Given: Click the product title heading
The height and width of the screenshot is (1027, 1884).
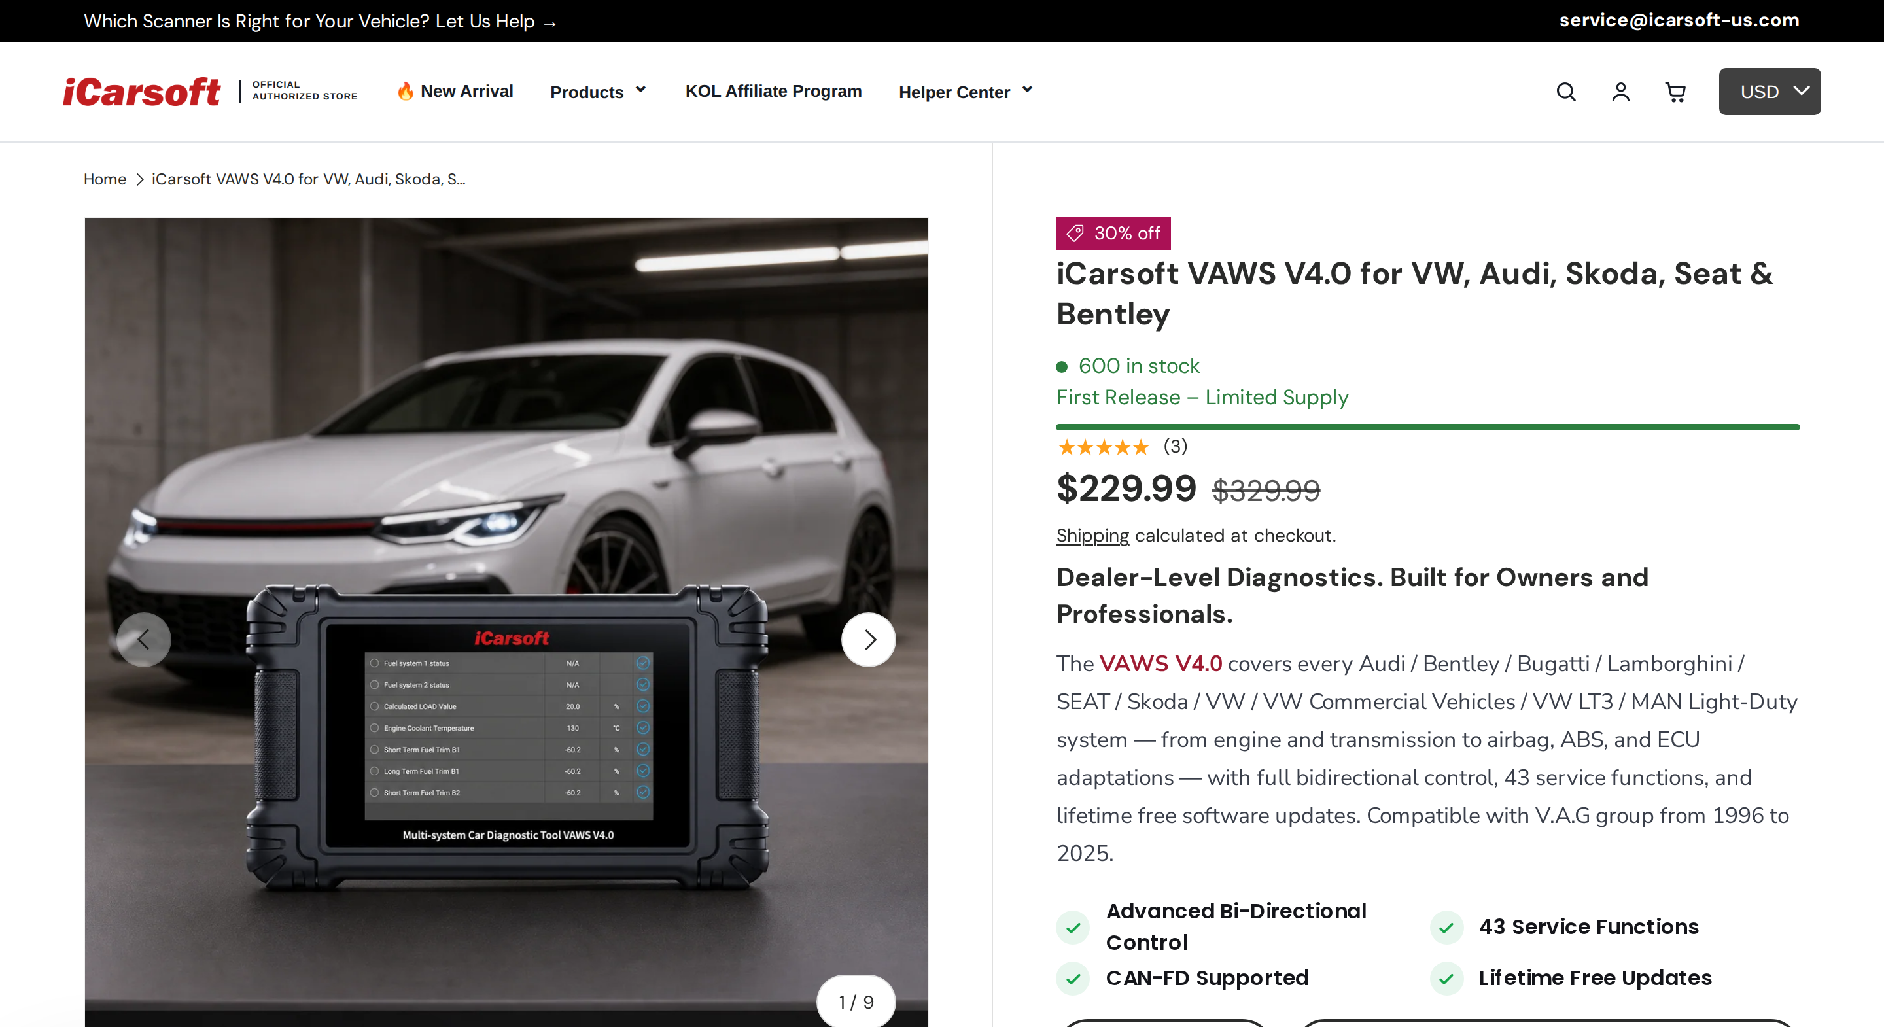Looking at the screenshot, I should (x=1414, y=293).
